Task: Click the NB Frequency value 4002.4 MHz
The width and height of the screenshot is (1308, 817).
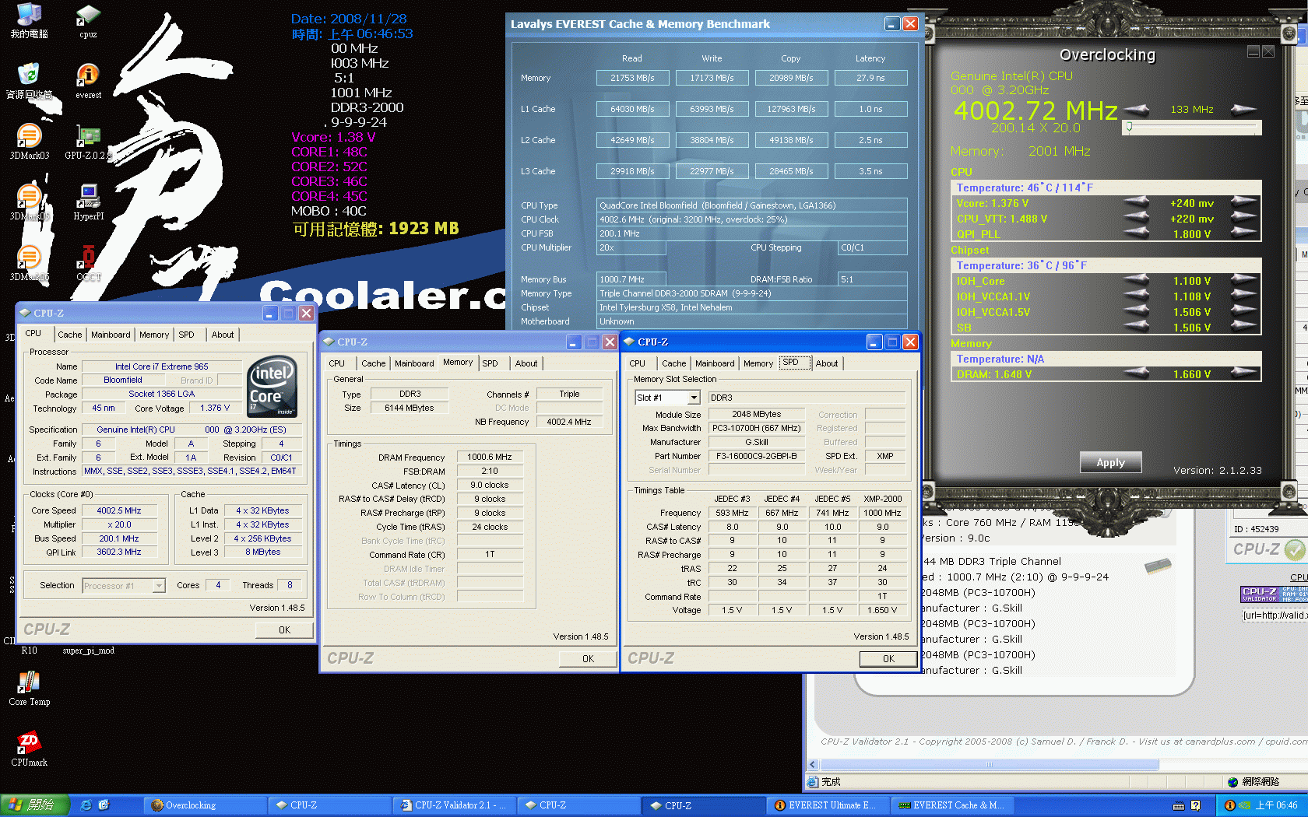Action: pos(568,422)
